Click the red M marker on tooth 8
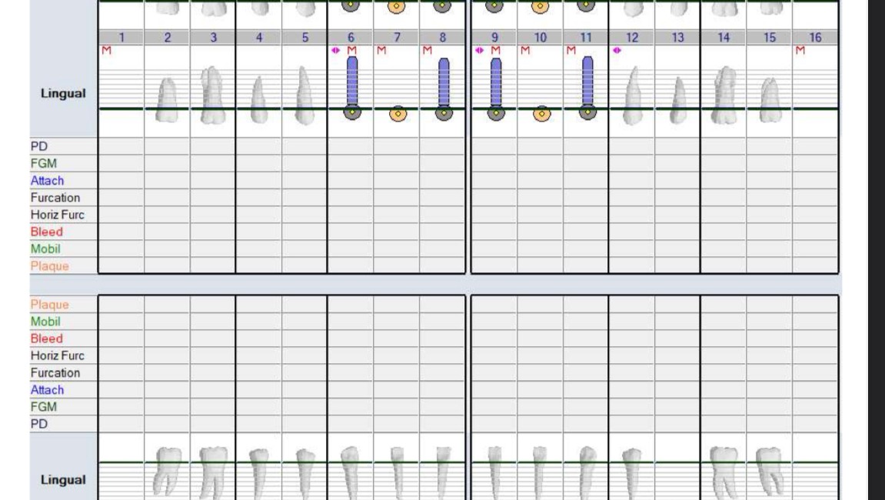This screenshot has width=885, height=500. point(428,50)
